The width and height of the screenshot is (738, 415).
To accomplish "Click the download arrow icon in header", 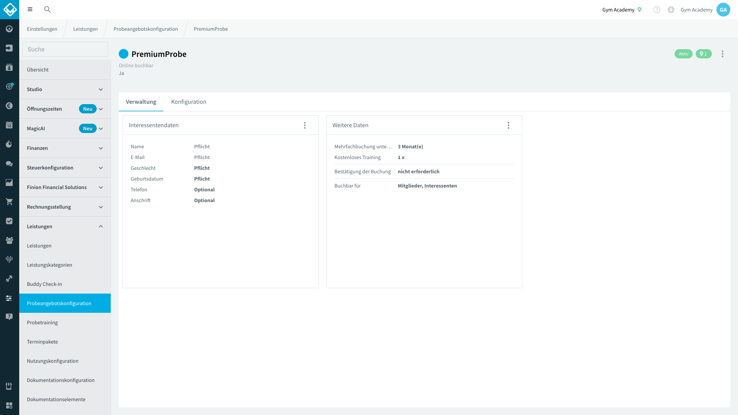I will (x=671, y=10).
